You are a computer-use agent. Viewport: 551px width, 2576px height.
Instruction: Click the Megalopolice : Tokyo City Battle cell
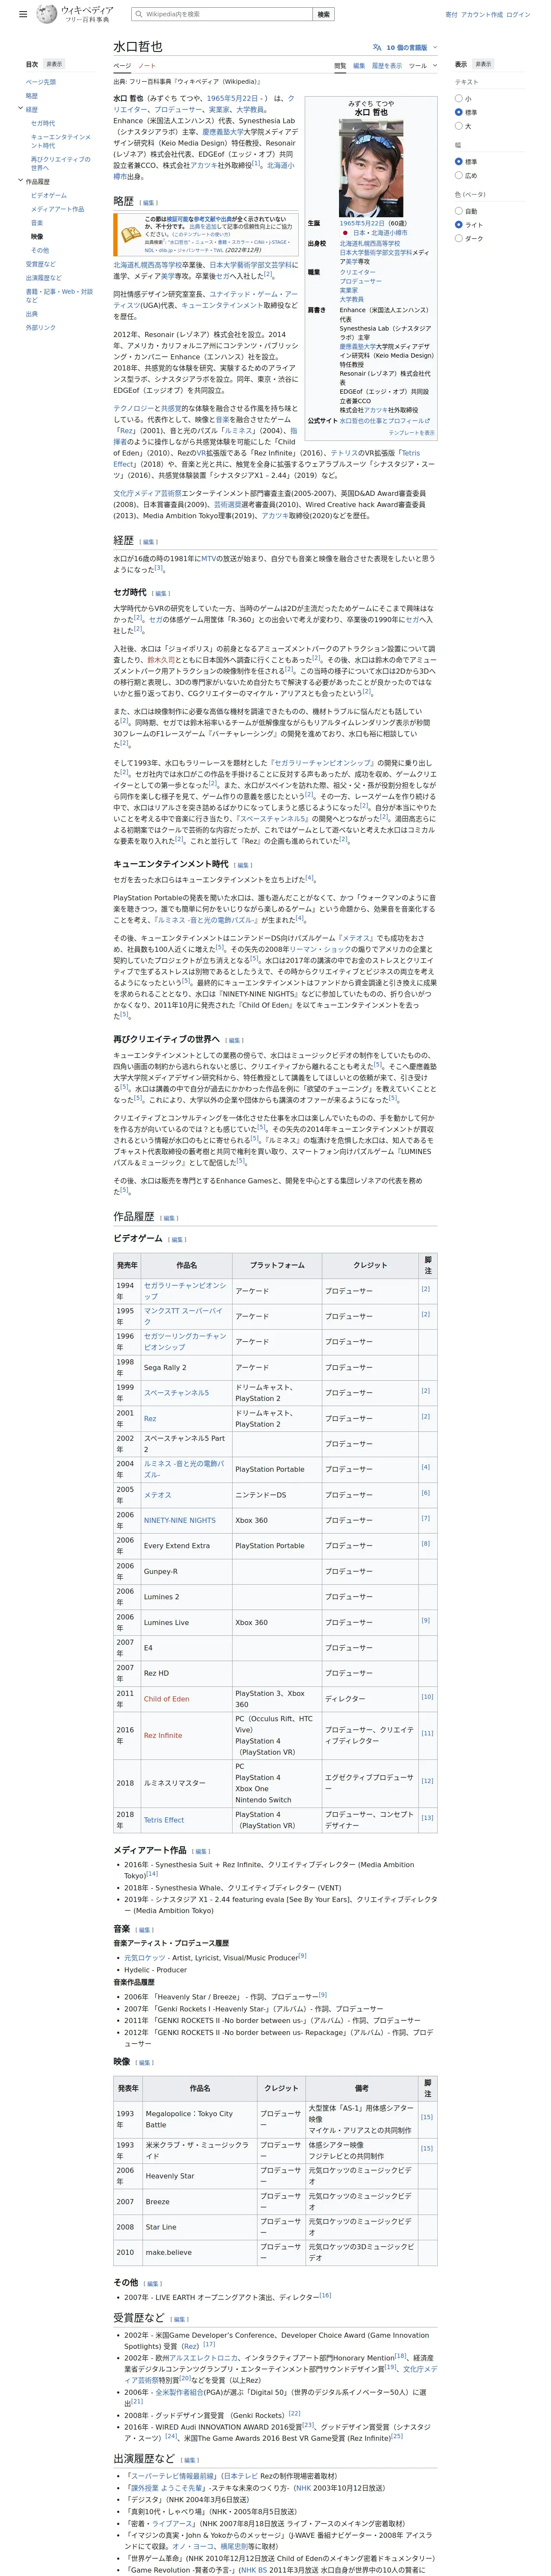[x=200, y=2119]
